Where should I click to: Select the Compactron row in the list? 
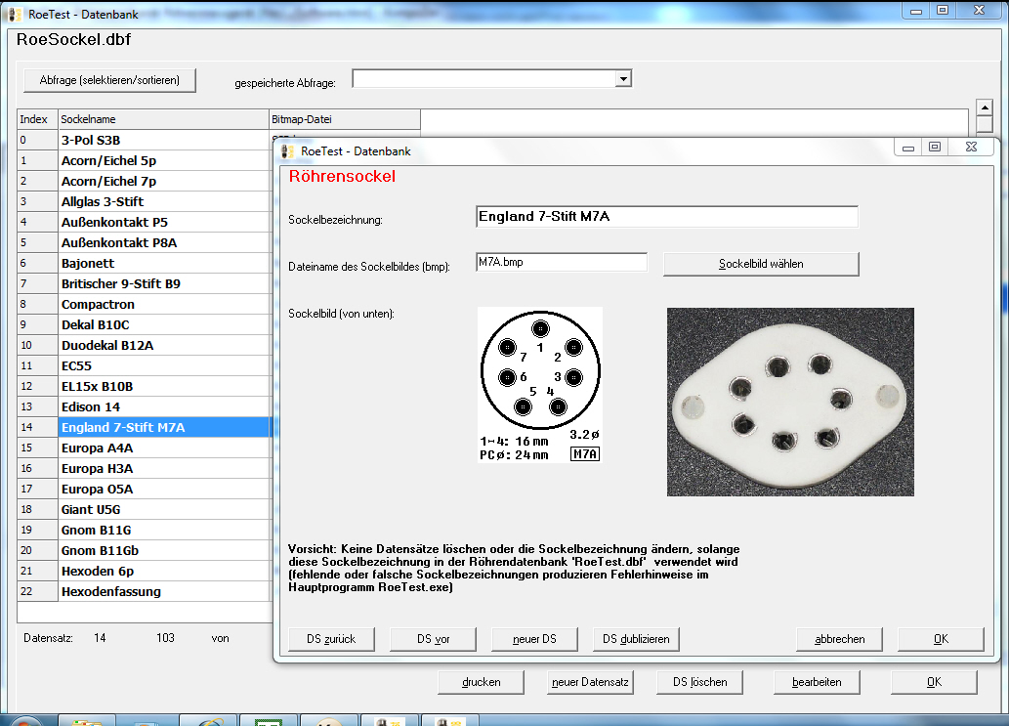click(162, 304)
